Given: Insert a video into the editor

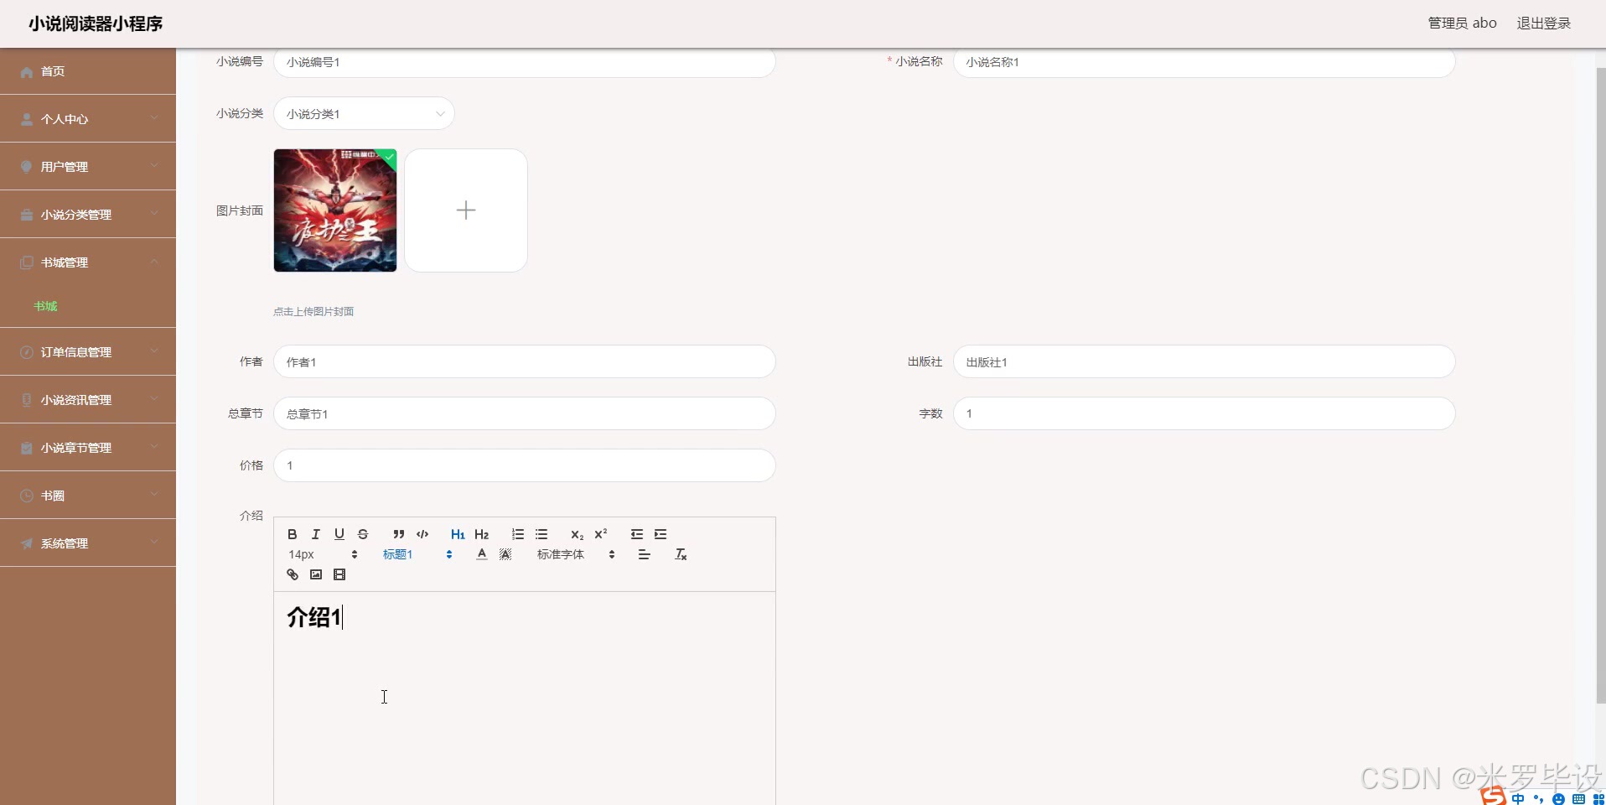Looking at the screenshot, I should point(339,574).
